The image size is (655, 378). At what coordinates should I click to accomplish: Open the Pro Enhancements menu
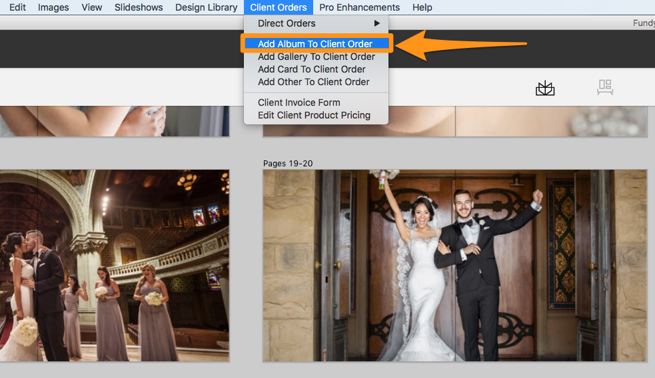click(x=359, y=7)
